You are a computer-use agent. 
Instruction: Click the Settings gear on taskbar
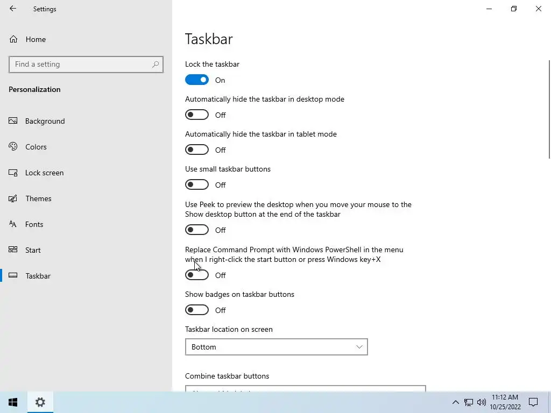(40, 402)
